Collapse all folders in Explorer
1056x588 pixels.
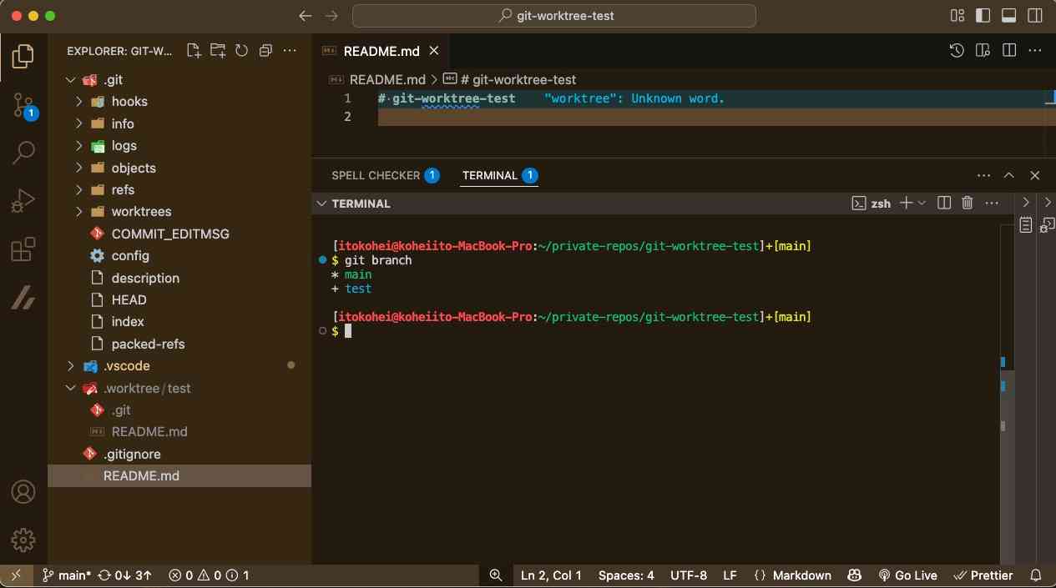(265, 51)
